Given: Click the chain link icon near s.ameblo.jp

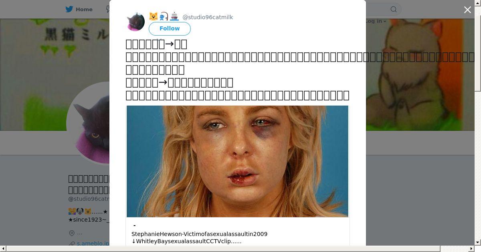Looking at the screenshot, I should (x=72, y=243).
